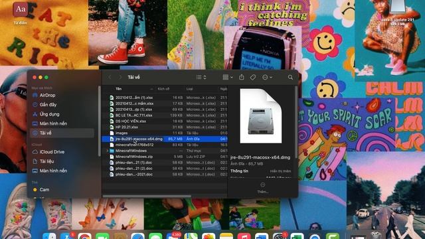Viewport: 425px width, 239px height.
Task: Sort by the Kích cỡ column header
Action: [163, 89]
